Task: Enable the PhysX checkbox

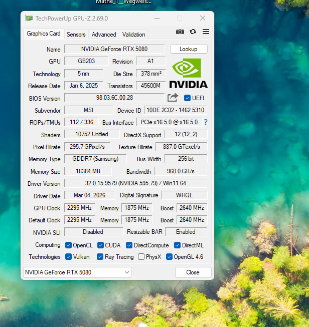Action: point(141,257)
